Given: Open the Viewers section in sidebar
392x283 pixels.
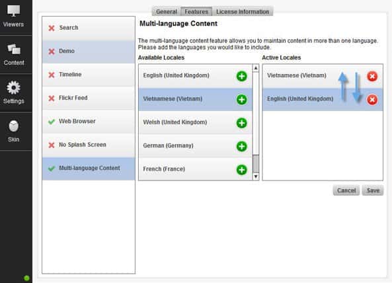Looking at the screenshot, I should 13,17.
